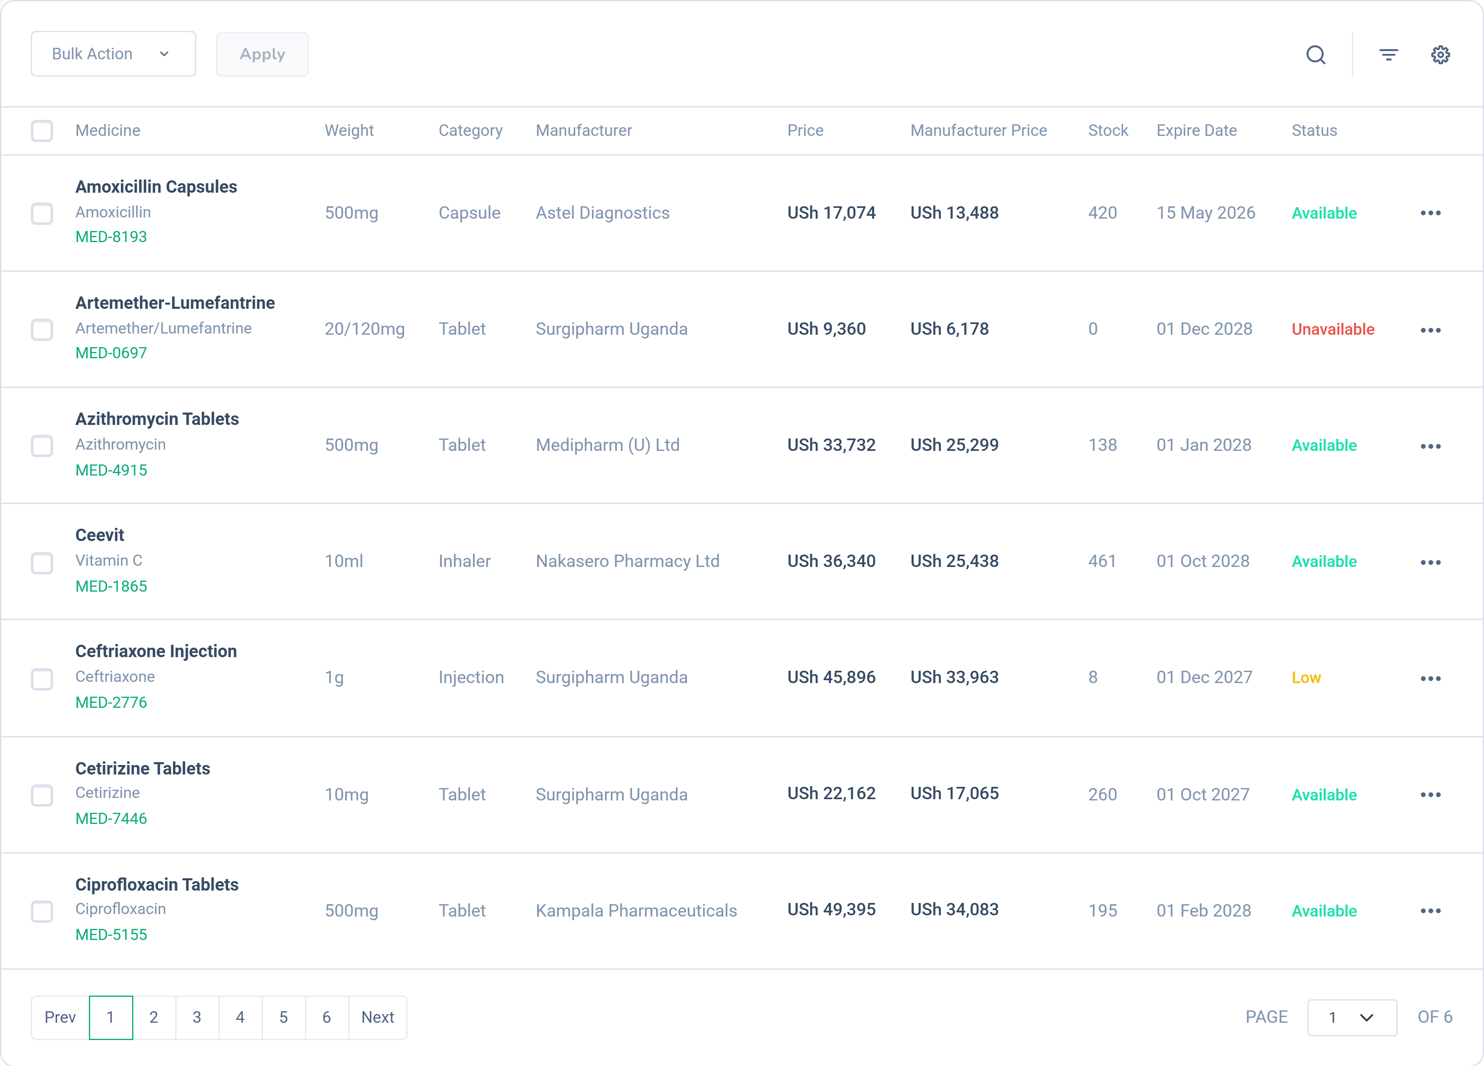Click the Apply button
This screenshot has height=1066, width=1484.
point(262,54)
